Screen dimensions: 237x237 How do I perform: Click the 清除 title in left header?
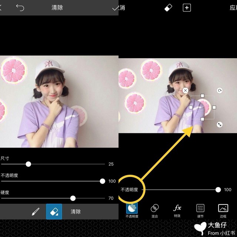point(57,7)
